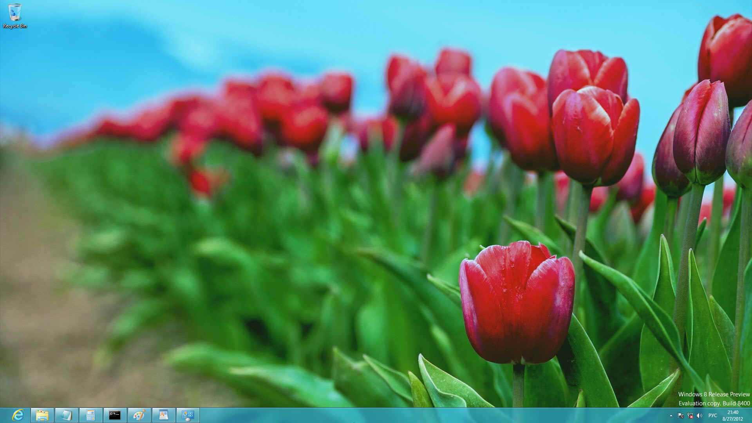Open Action Center flag icon
Screen dimensions: 752x423
click(681, 416)
